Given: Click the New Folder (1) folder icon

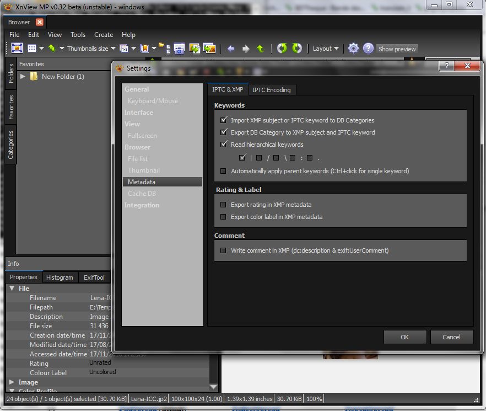Looking at the screenshot, I should [34, 76].
